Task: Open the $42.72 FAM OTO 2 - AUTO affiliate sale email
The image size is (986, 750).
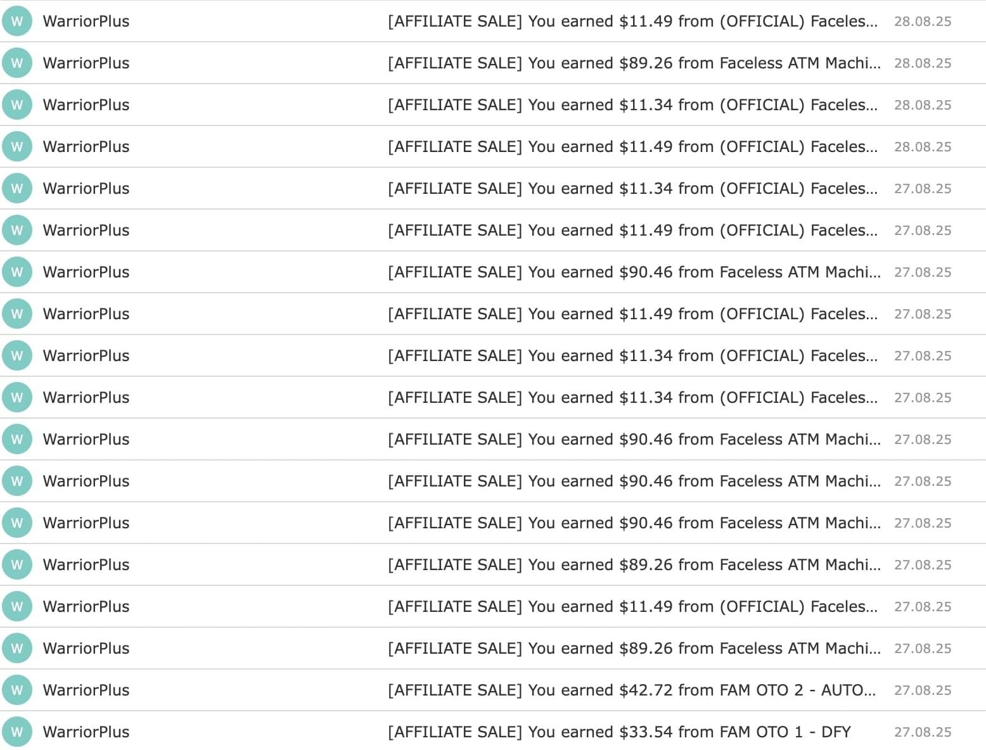Action: (631, 690)
